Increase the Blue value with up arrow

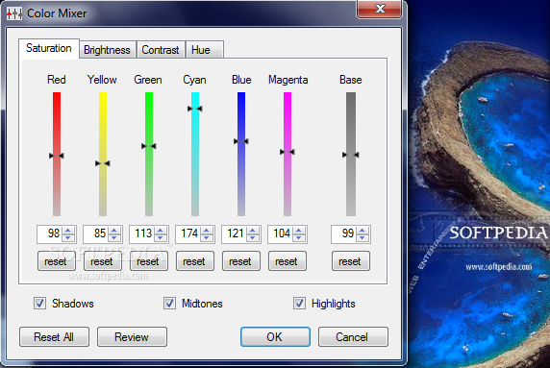tap(253, 231)
